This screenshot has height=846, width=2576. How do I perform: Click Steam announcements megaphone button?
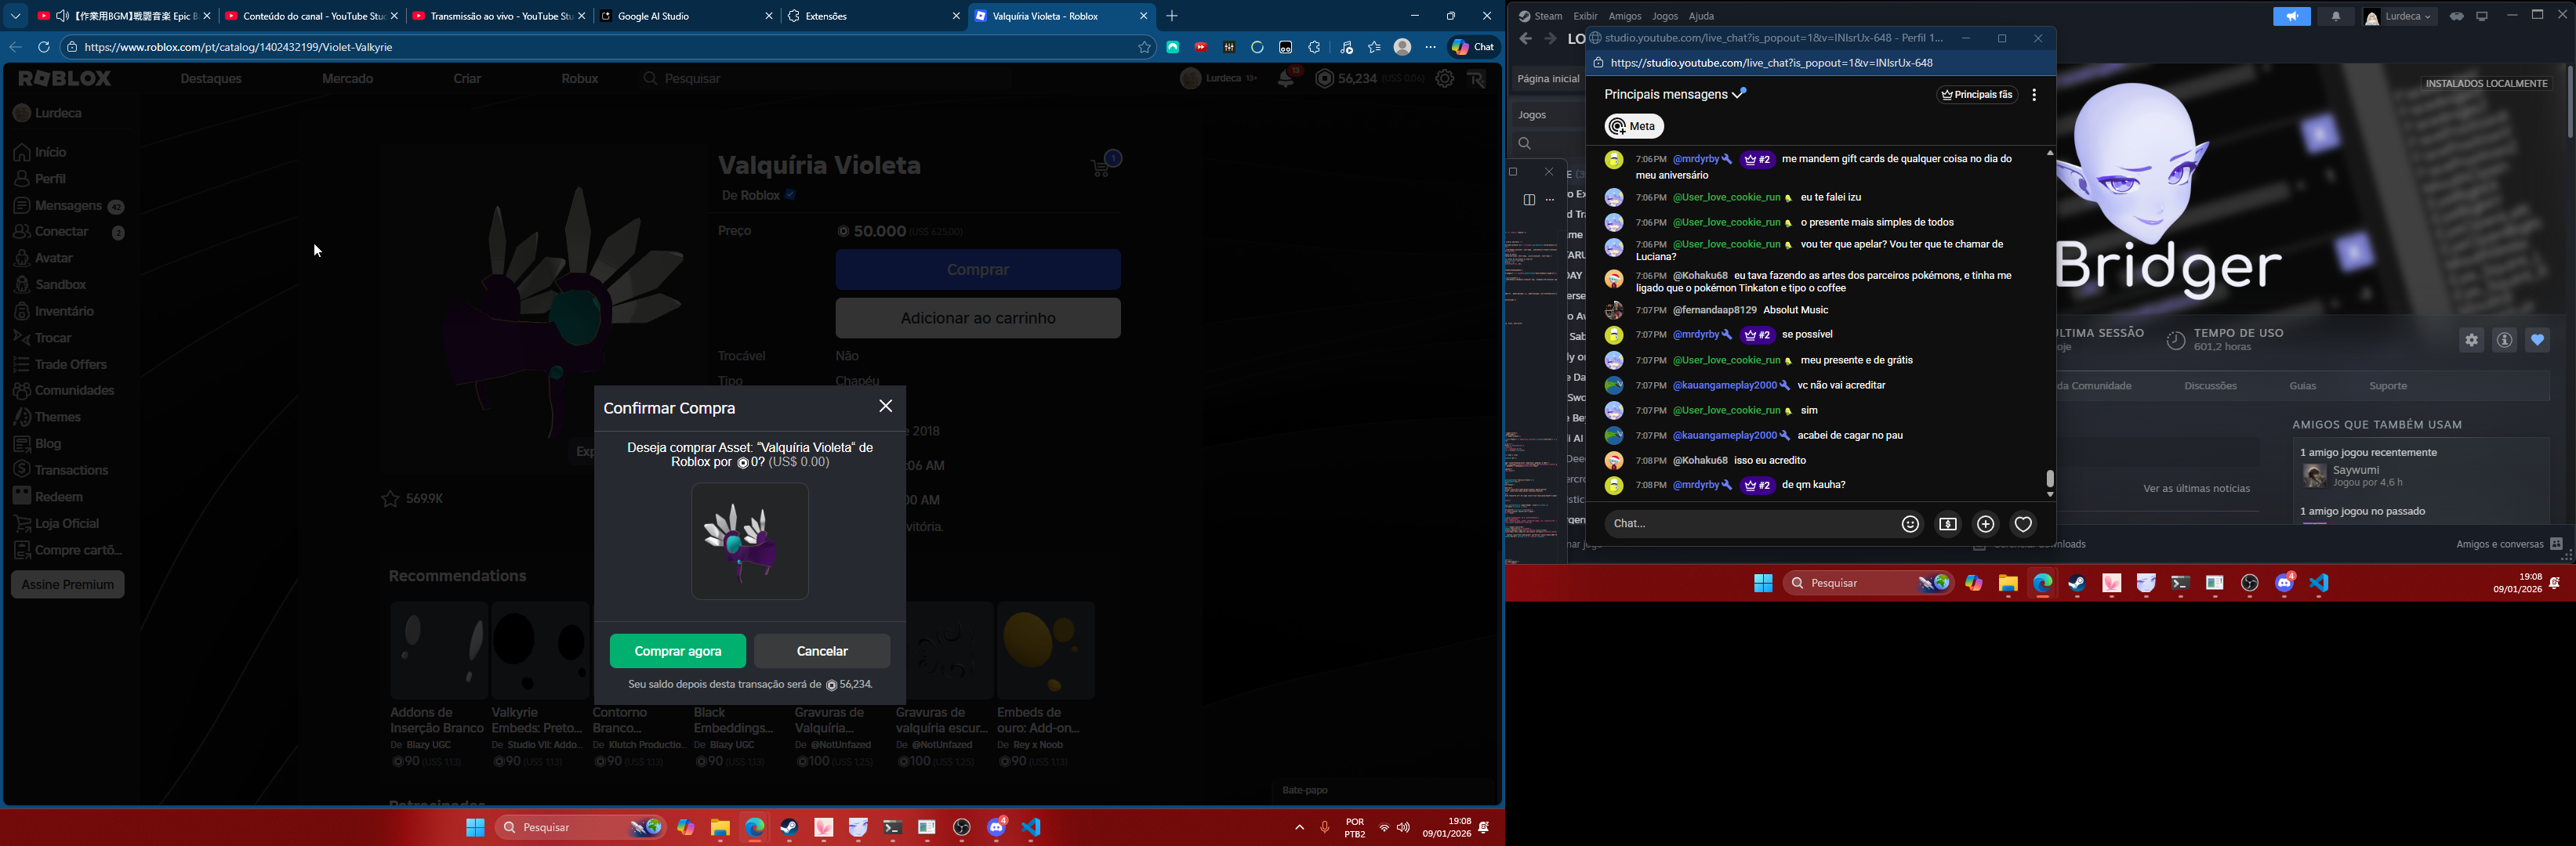coord(2291,17)
